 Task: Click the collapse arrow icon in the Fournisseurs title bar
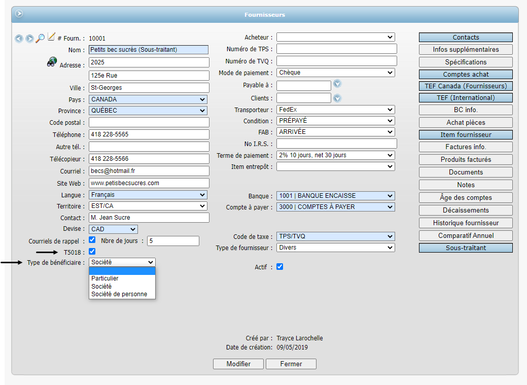click(x=19, y=14)
